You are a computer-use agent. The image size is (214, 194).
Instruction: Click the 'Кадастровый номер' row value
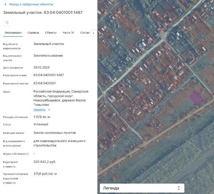49,75
